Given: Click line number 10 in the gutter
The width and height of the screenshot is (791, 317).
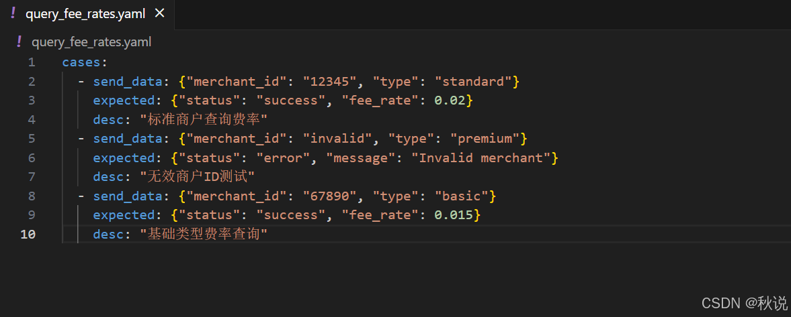Looking at the screenshot, I should click(28, 234).
